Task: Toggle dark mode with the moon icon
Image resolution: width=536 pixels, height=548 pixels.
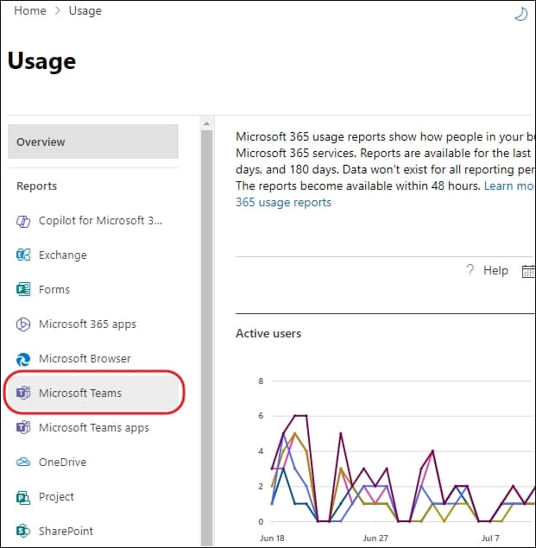Action: click(x=521, y=15)
